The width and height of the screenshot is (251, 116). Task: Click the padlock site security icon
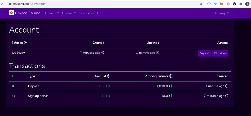(10, 4)
